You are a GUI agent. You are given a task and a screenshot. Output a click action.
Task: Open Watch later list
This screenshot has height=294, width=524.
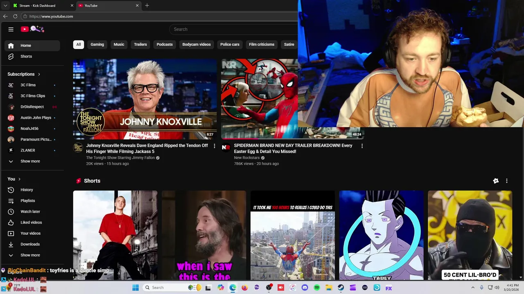tap(32, 212)
